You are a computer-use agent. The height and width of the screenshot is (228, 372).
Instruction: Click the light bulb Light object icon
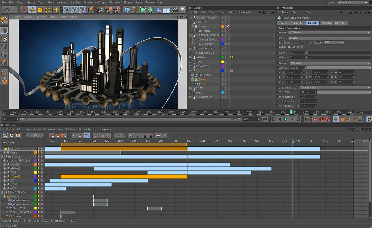[x=182, y=10]
